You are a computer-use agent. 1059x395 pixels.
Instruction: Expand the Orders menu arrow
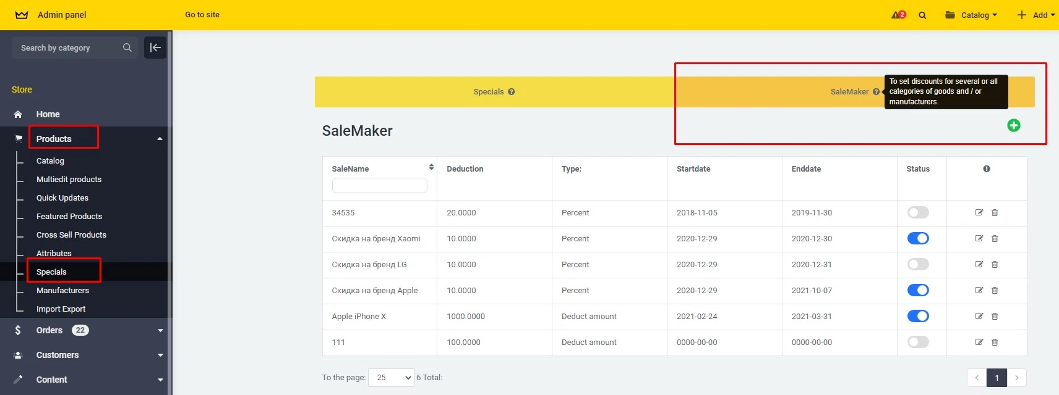[x=160, y=330]
